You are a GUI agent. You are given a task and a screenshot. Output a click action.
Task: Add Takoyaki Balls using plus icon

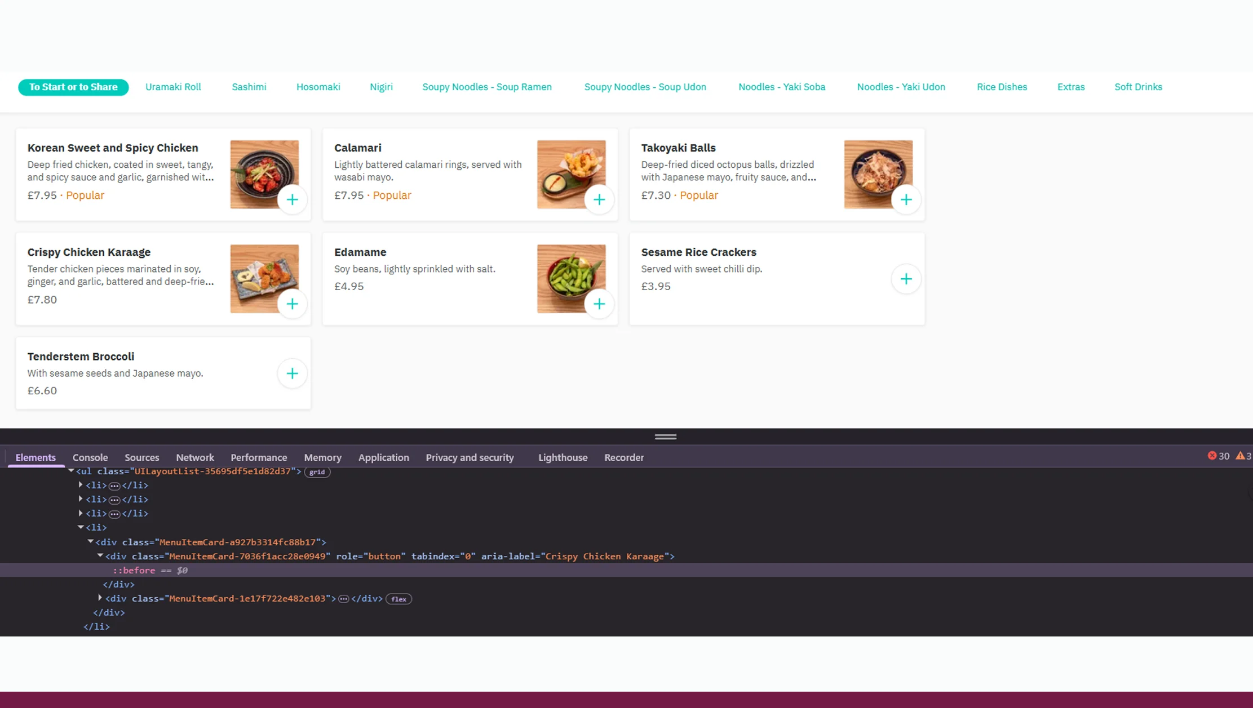pyautogui.click(x=906, y=199)
